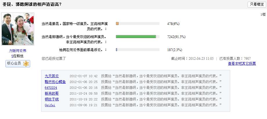Open voter 黯然伤心鳄鱼's profile
267x119 pixels.
point(55,82)
